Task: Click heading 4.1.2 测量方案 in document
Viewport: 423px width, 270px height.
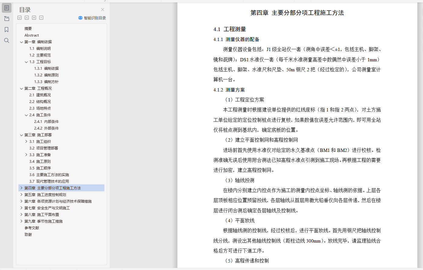Action: pos(229,90)
